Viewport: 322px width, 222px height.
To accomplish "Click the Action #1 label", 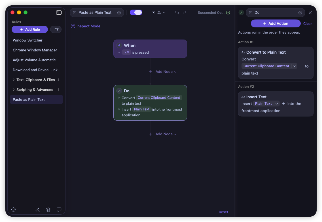I will pos(245,42).
